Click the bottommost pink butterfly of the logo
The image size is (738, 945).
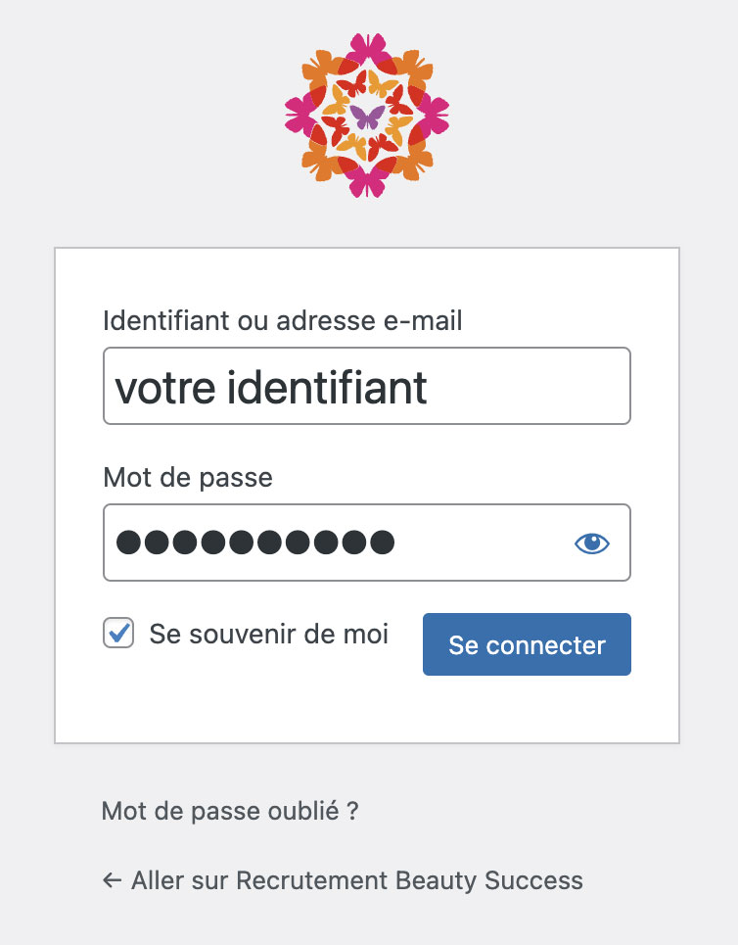(367, 182)
